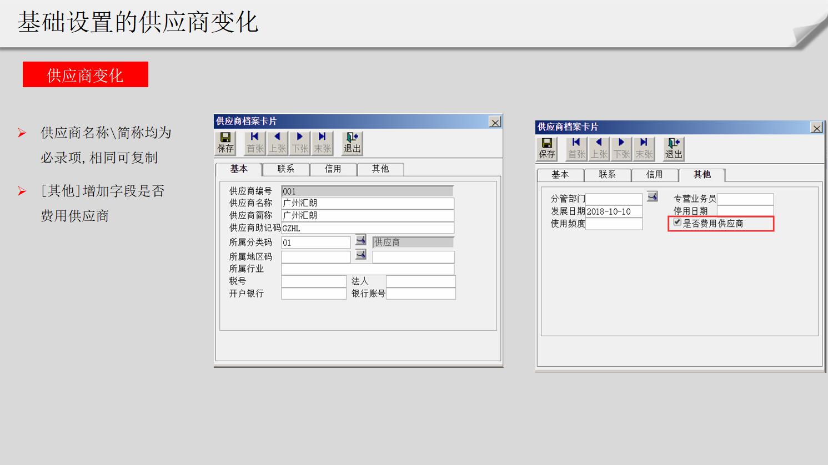Click 末张 in the window showing 广州汇朗
The height and width of the screenshot is (465, 828).
click(x=322, y=143)
